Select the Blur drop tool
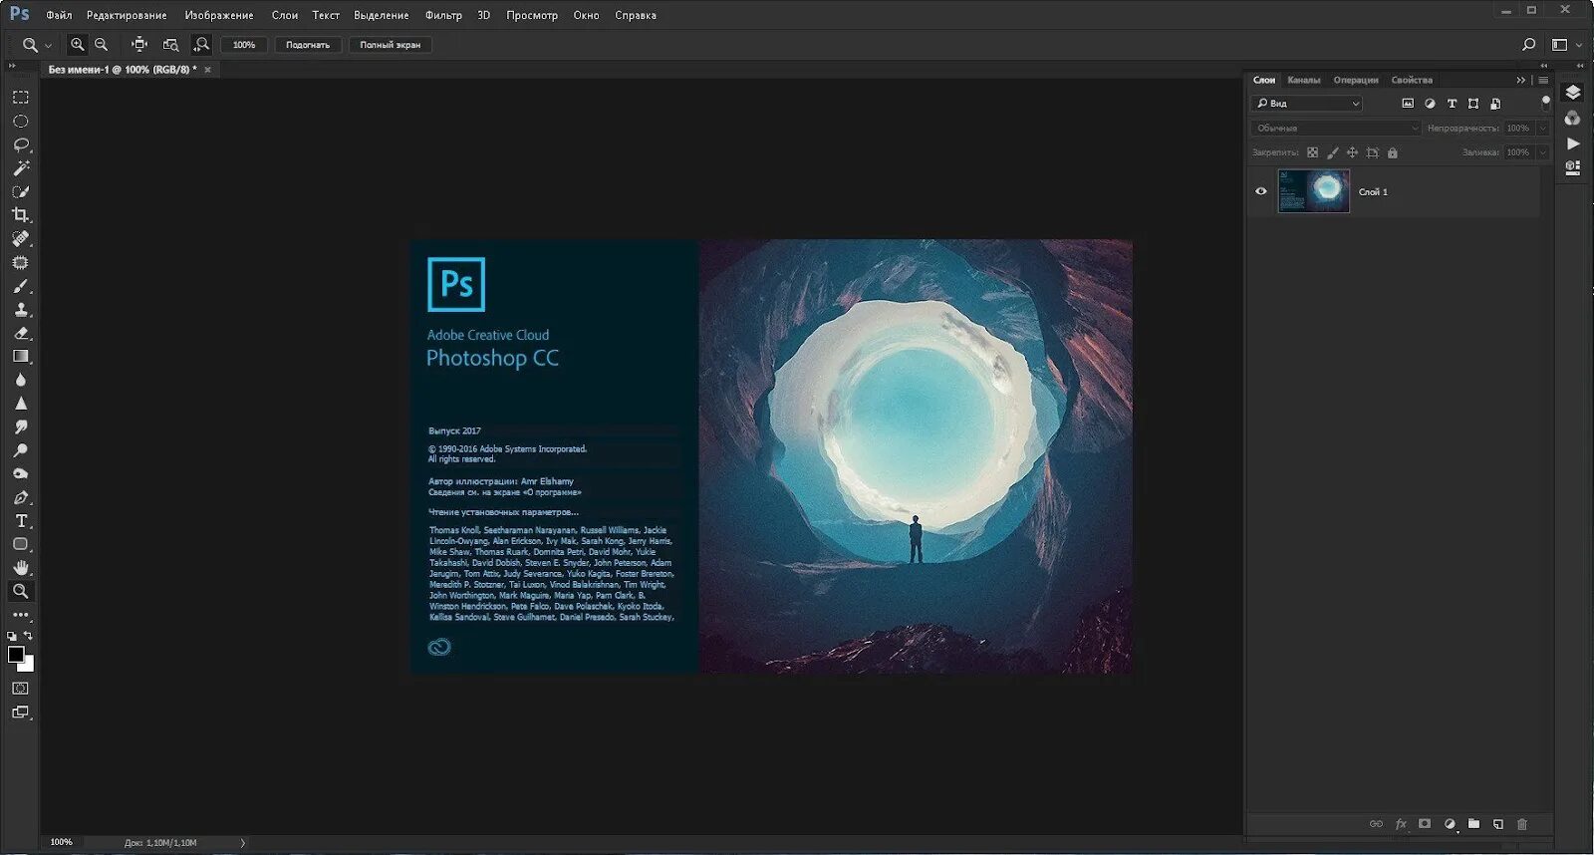Image resolution: width=1594 pixels, height=855 pixels. pyautogui.click(x=21, y=380)
